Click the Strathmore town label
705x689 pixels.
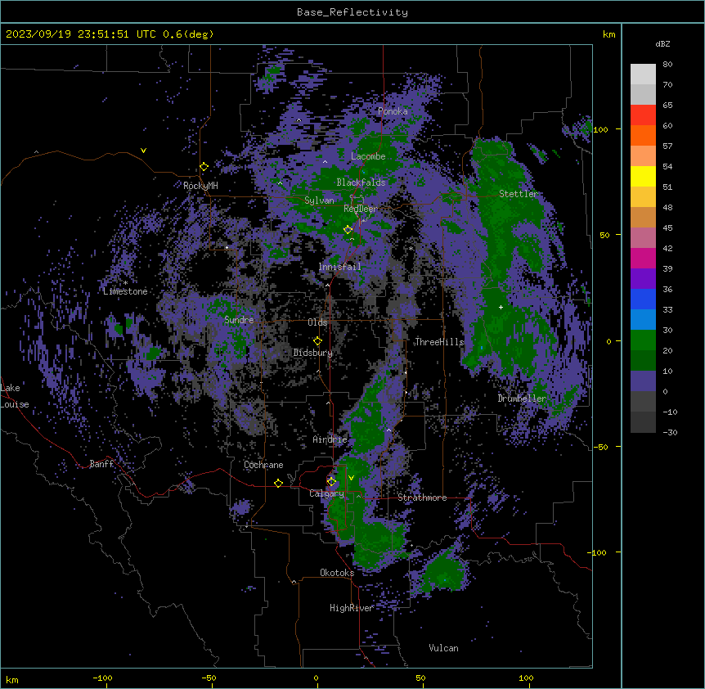coord(422,498)
